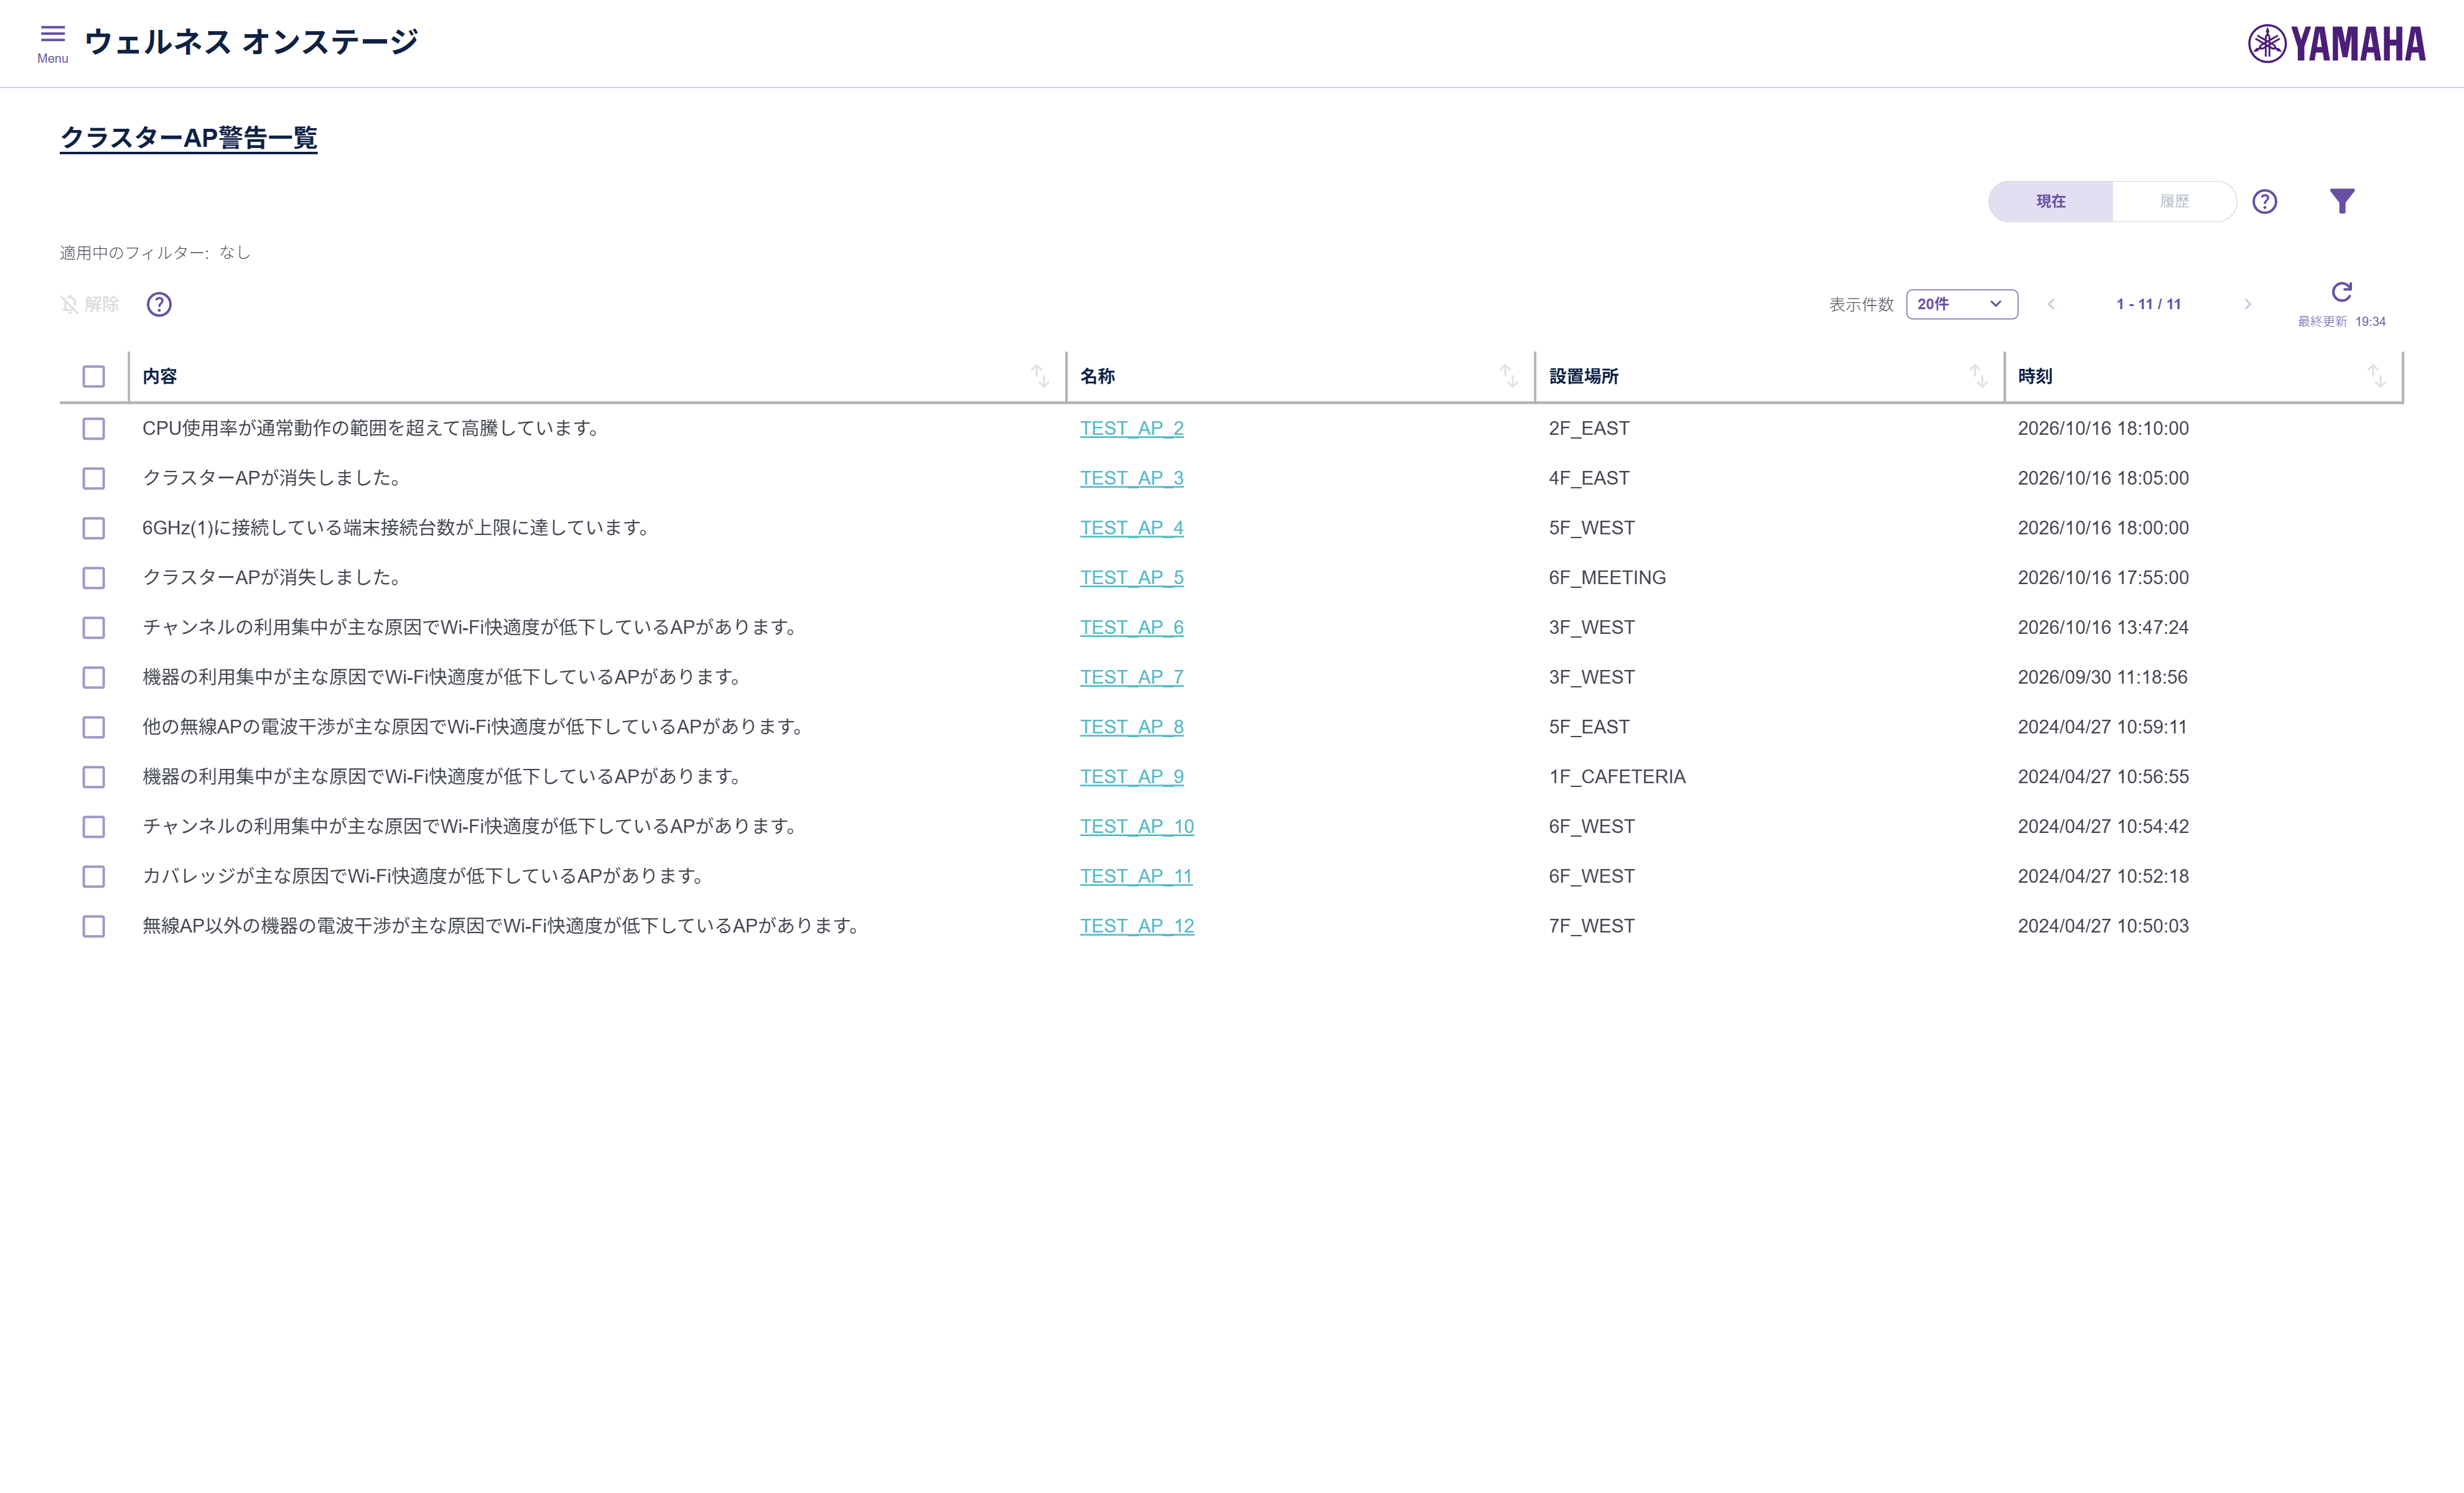Click the 1 - 11 / 11 page indicator
The height and width of the screenshot is (1493, 2464).
[x=2148, y=304]
